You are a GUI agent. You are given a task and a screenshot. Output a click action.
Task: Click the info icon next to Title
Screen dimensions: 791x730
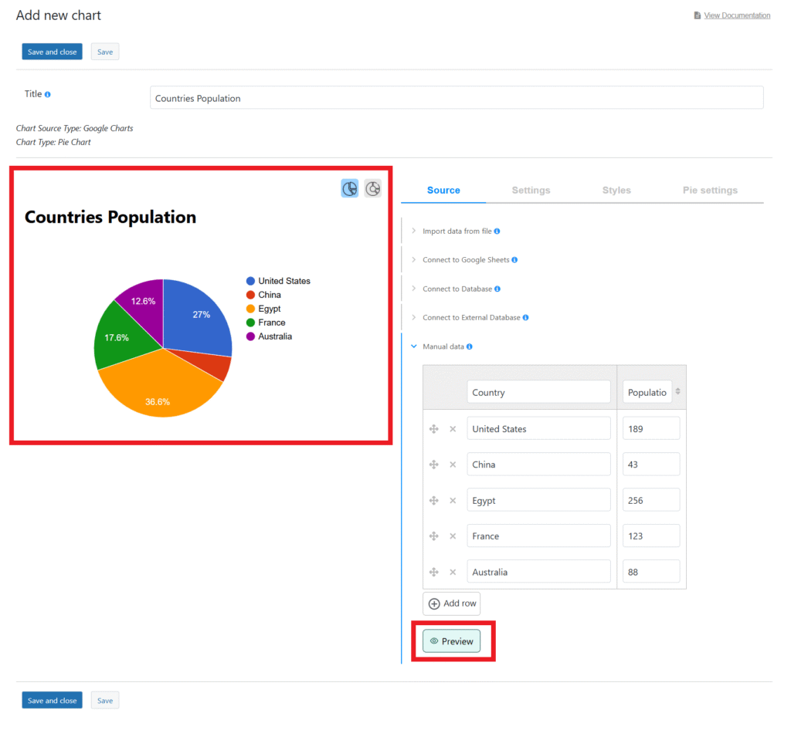click(x=48, y=93)
